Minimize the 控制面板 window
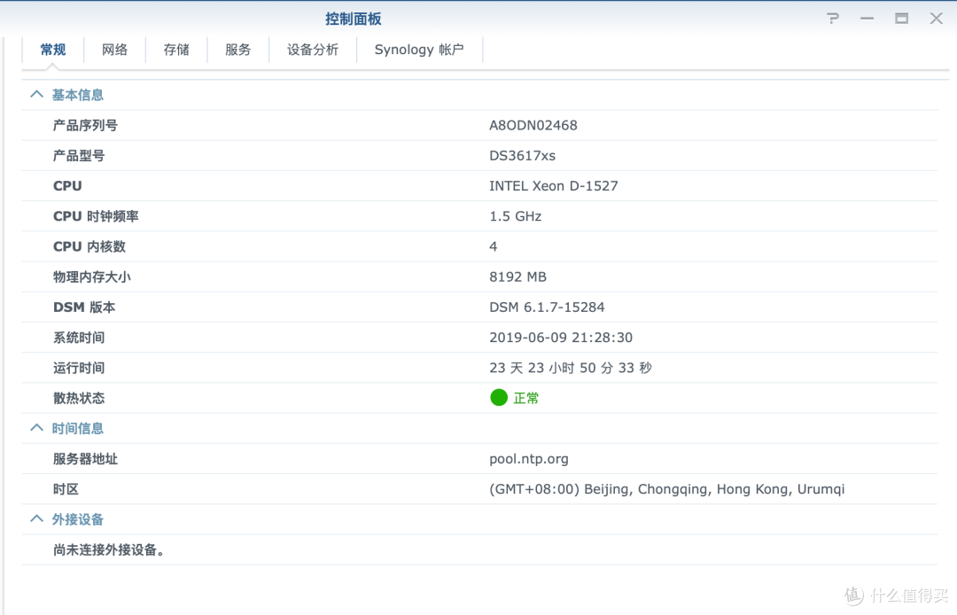The width and height of the screenshot is (957, 615). click(867, 19)
